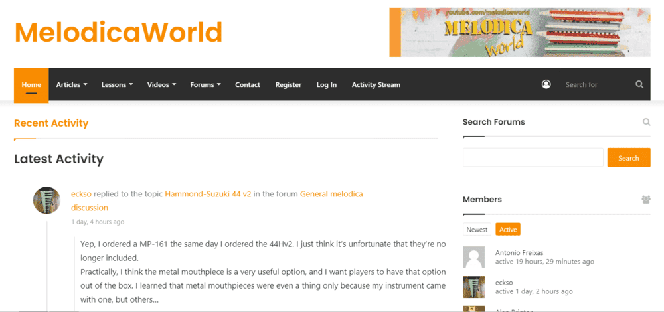This screenshot has height=312, width=664.
Task: Open the Contact page
Action: point(248,85)
